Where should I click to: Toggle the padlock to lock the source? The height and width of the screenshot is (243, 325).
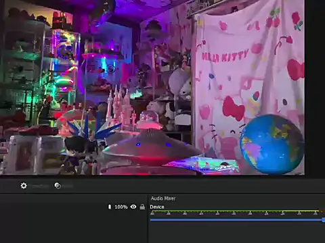[142, 207]
